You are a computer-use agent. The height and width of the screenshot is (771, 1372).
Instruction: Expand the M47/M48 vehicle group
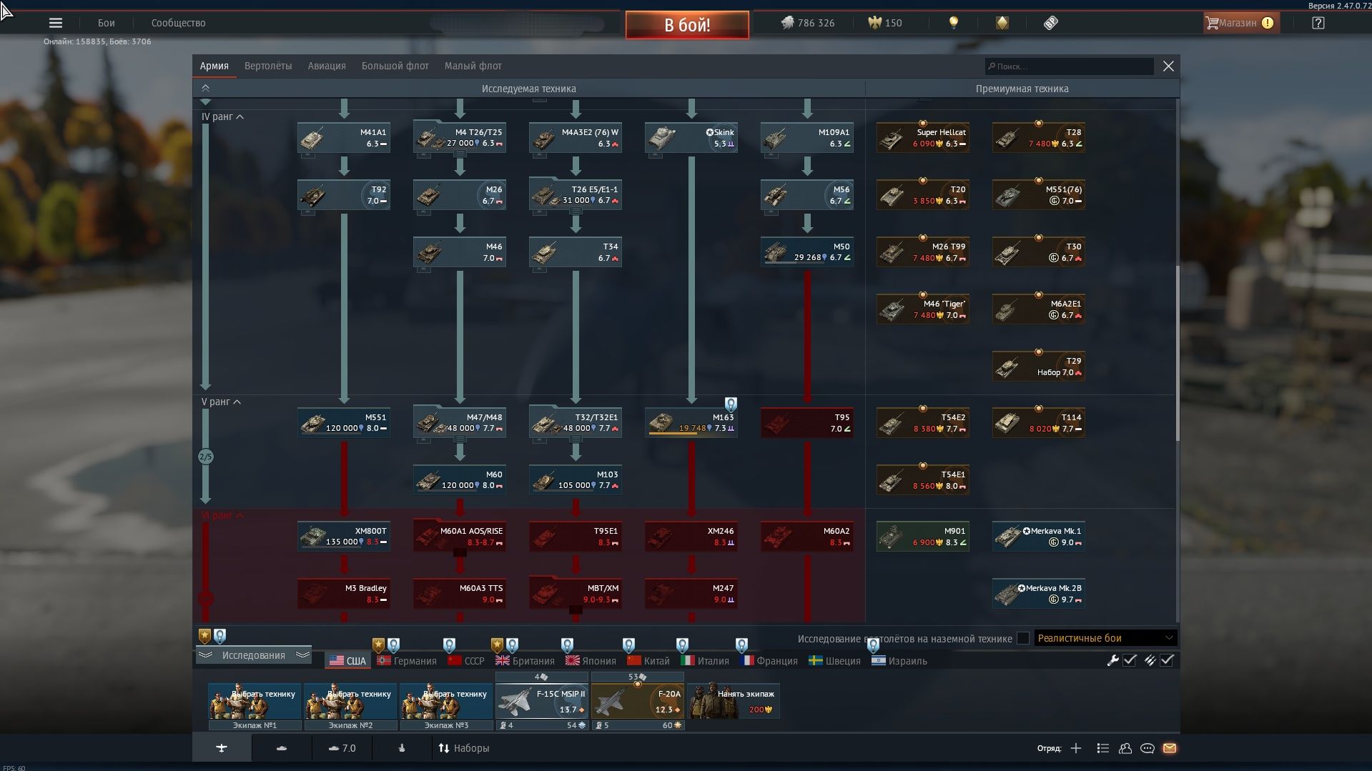[460, 439]
